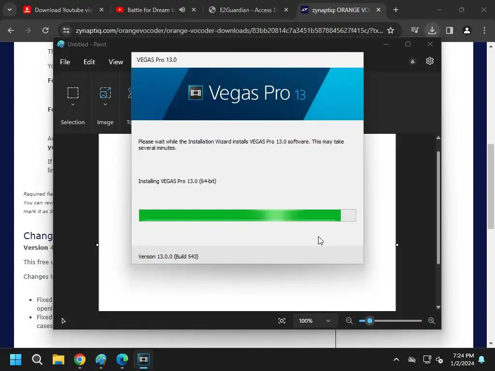
Task: Open Chrome downloads
Action: pos(432,30)
